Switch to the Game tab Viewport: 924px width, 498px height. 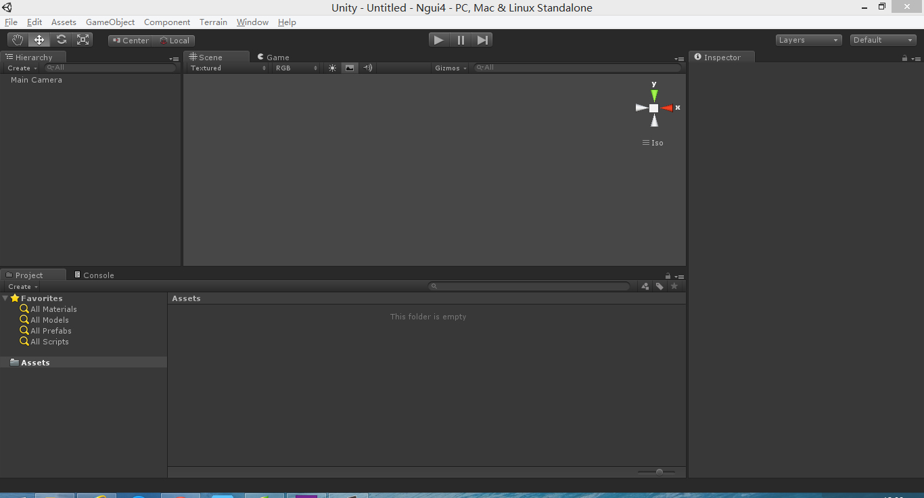pos(273,58)
